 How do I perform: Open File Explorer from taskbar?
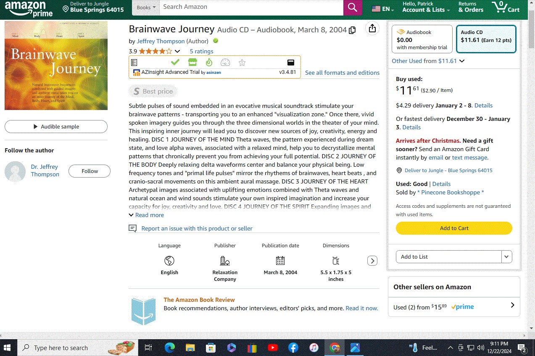coord(190,348)
